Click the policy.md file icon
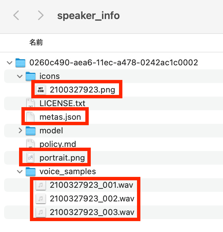This screenshot has height=232, width=223. click(x=31, y=144)
